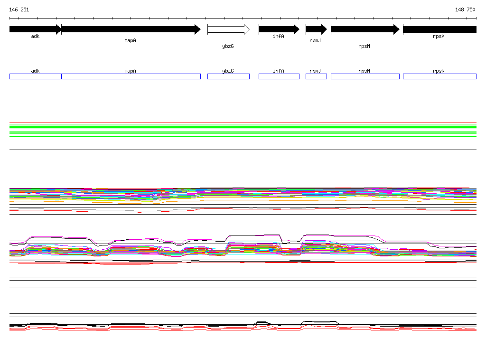Image resolution: width=486 pixels, height=339 pixels.
Task: Click the rpmJ label above the blue box
Action: point(315,71)
